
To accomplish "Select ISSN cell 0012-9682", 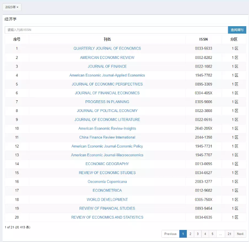I will (203, 190).
